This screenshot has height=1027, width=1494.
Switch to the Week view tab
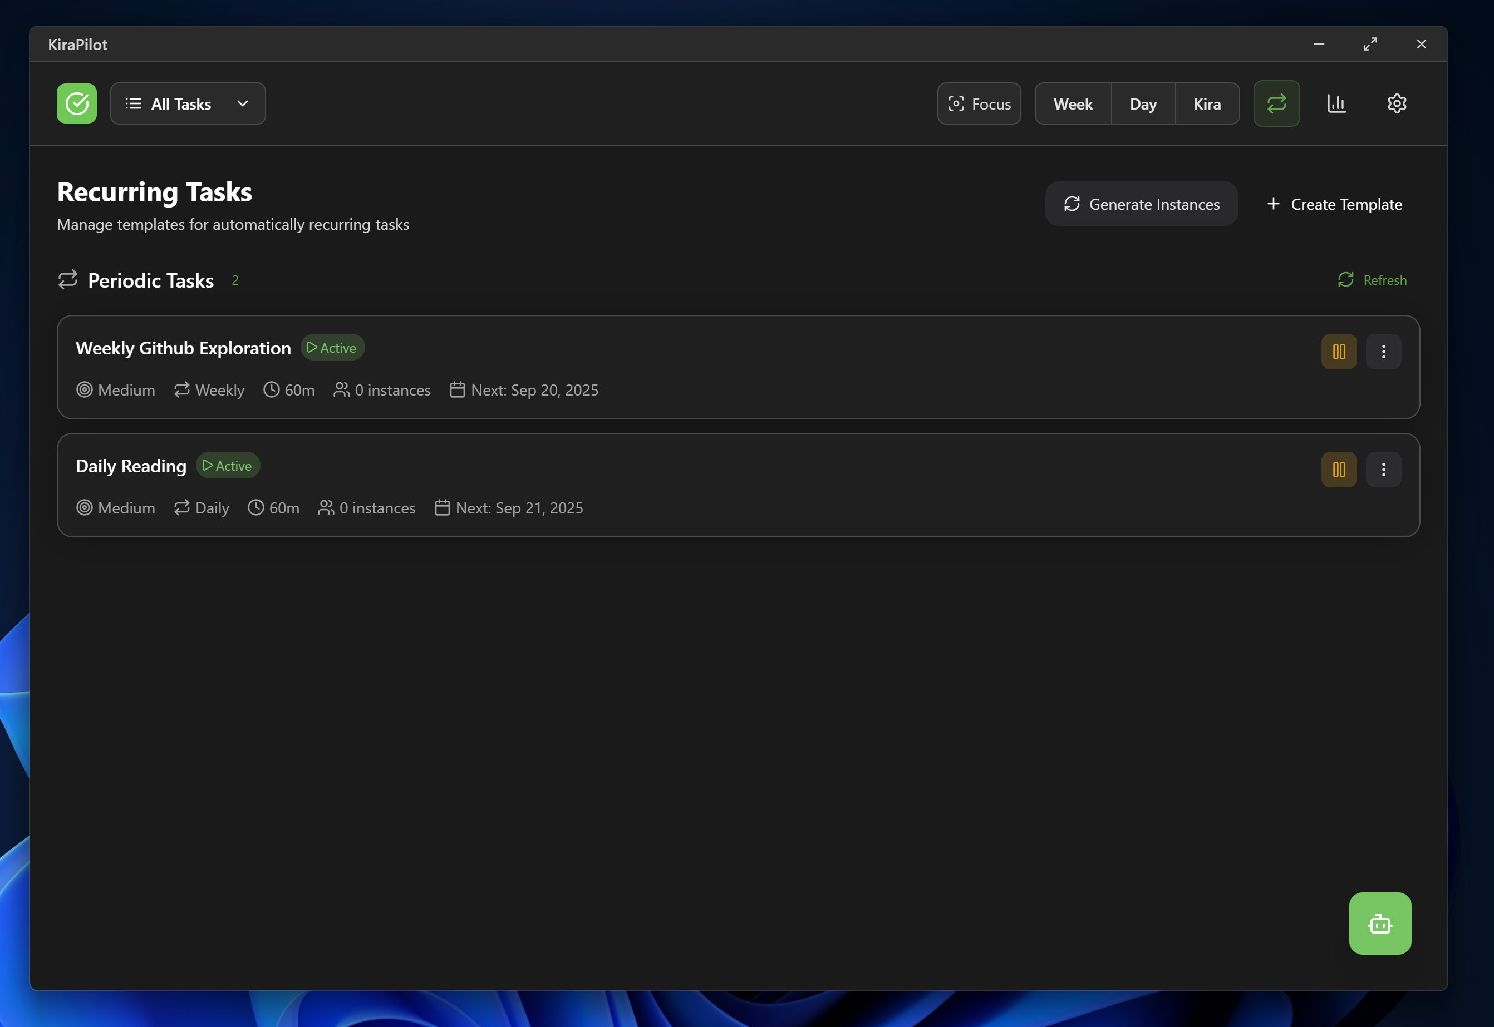tap(1073, 103)
